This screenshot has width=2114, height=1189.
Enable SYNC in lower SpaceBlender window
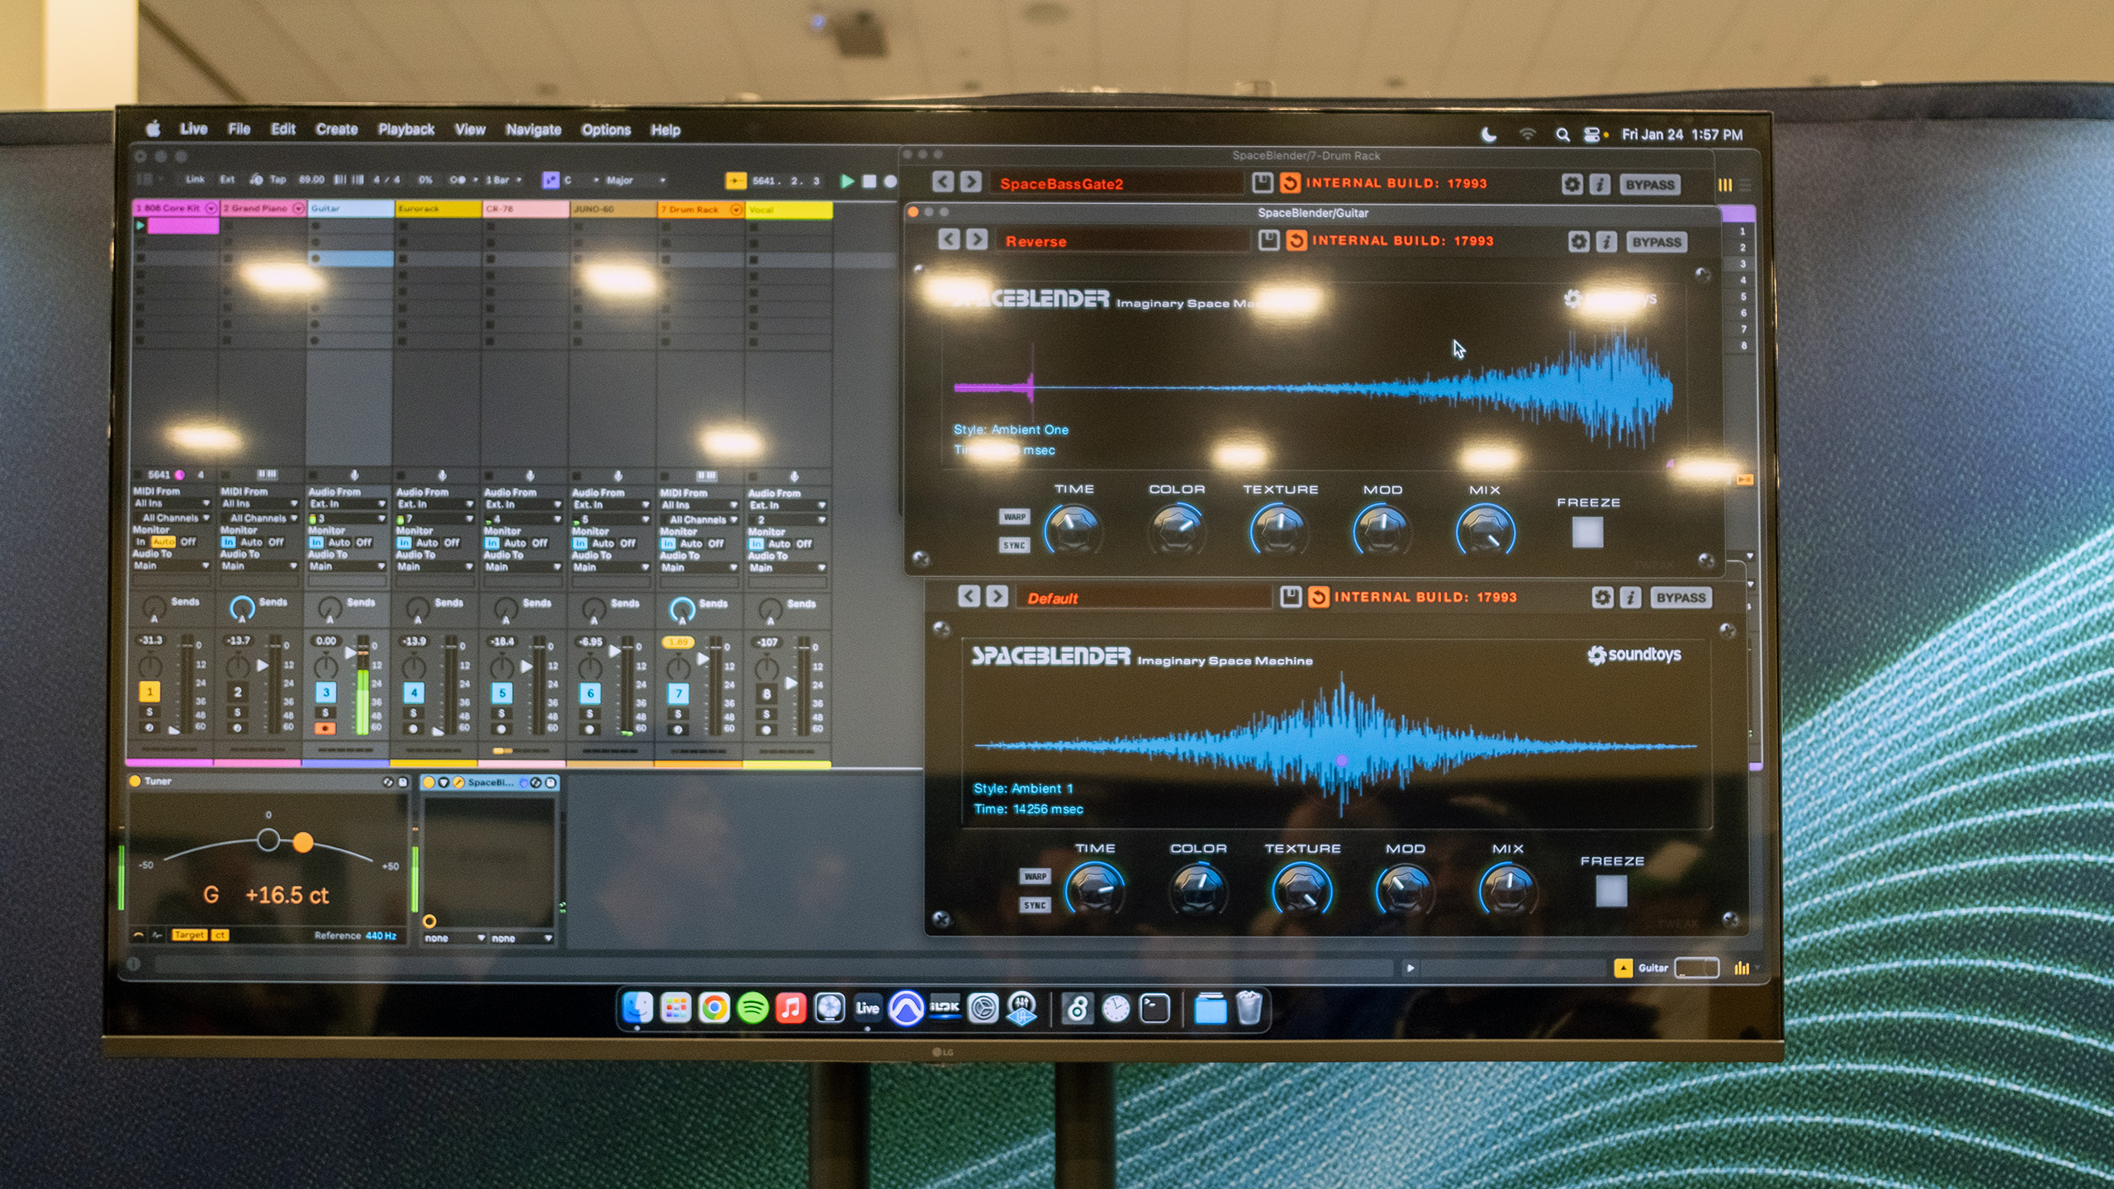click(x=1035, y=905)
